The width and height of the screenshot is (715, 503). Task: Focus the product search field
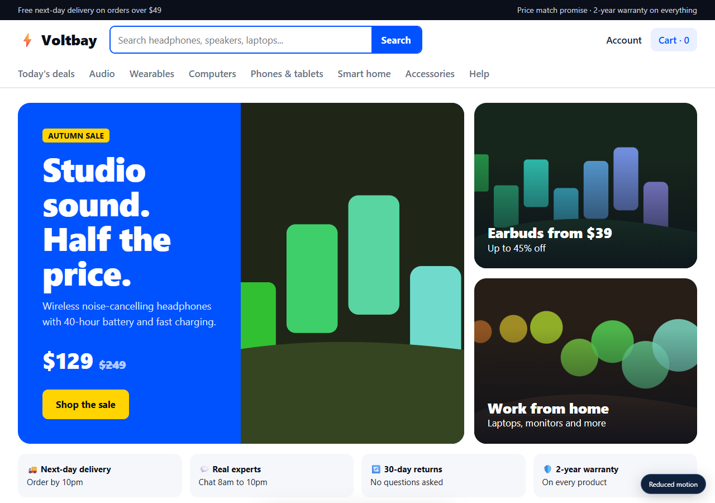[241, 40]
